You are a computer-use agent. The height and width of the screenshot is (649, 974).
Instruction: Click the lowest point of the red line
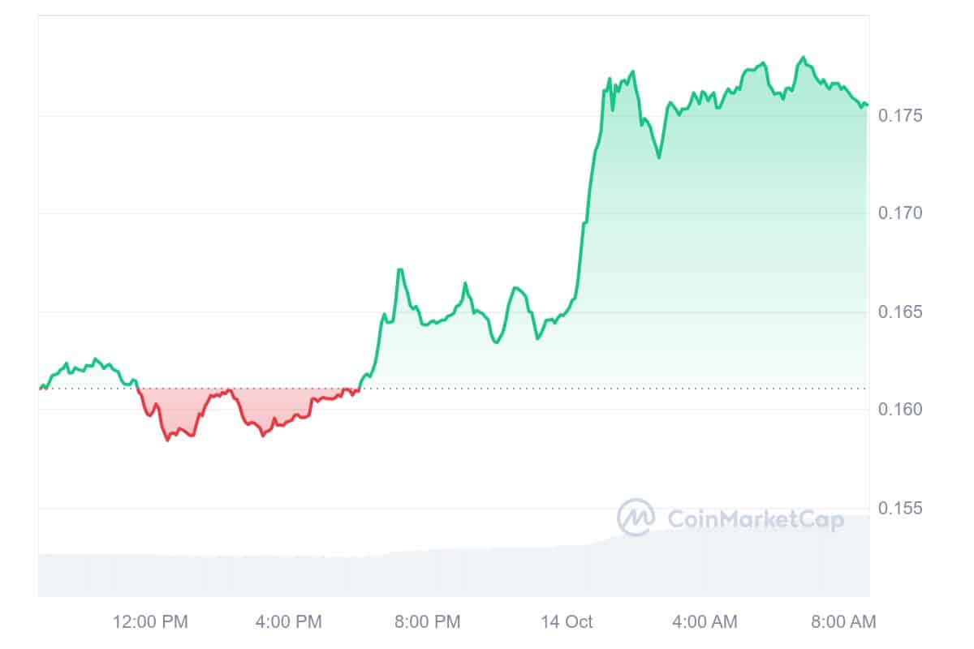pyautogui.click(x=167, y=440)
